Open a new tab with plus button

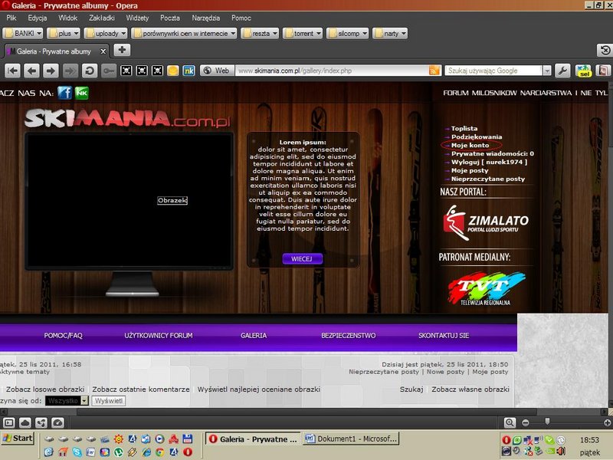(x=122, y=50)
